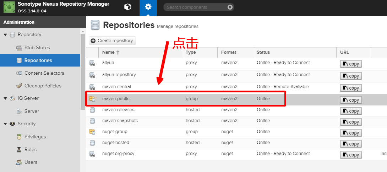The image size is (387, 172).
Task: Click the maven-snapshots hosted icon
Action: pyautogui.click(x=92, y=121)
